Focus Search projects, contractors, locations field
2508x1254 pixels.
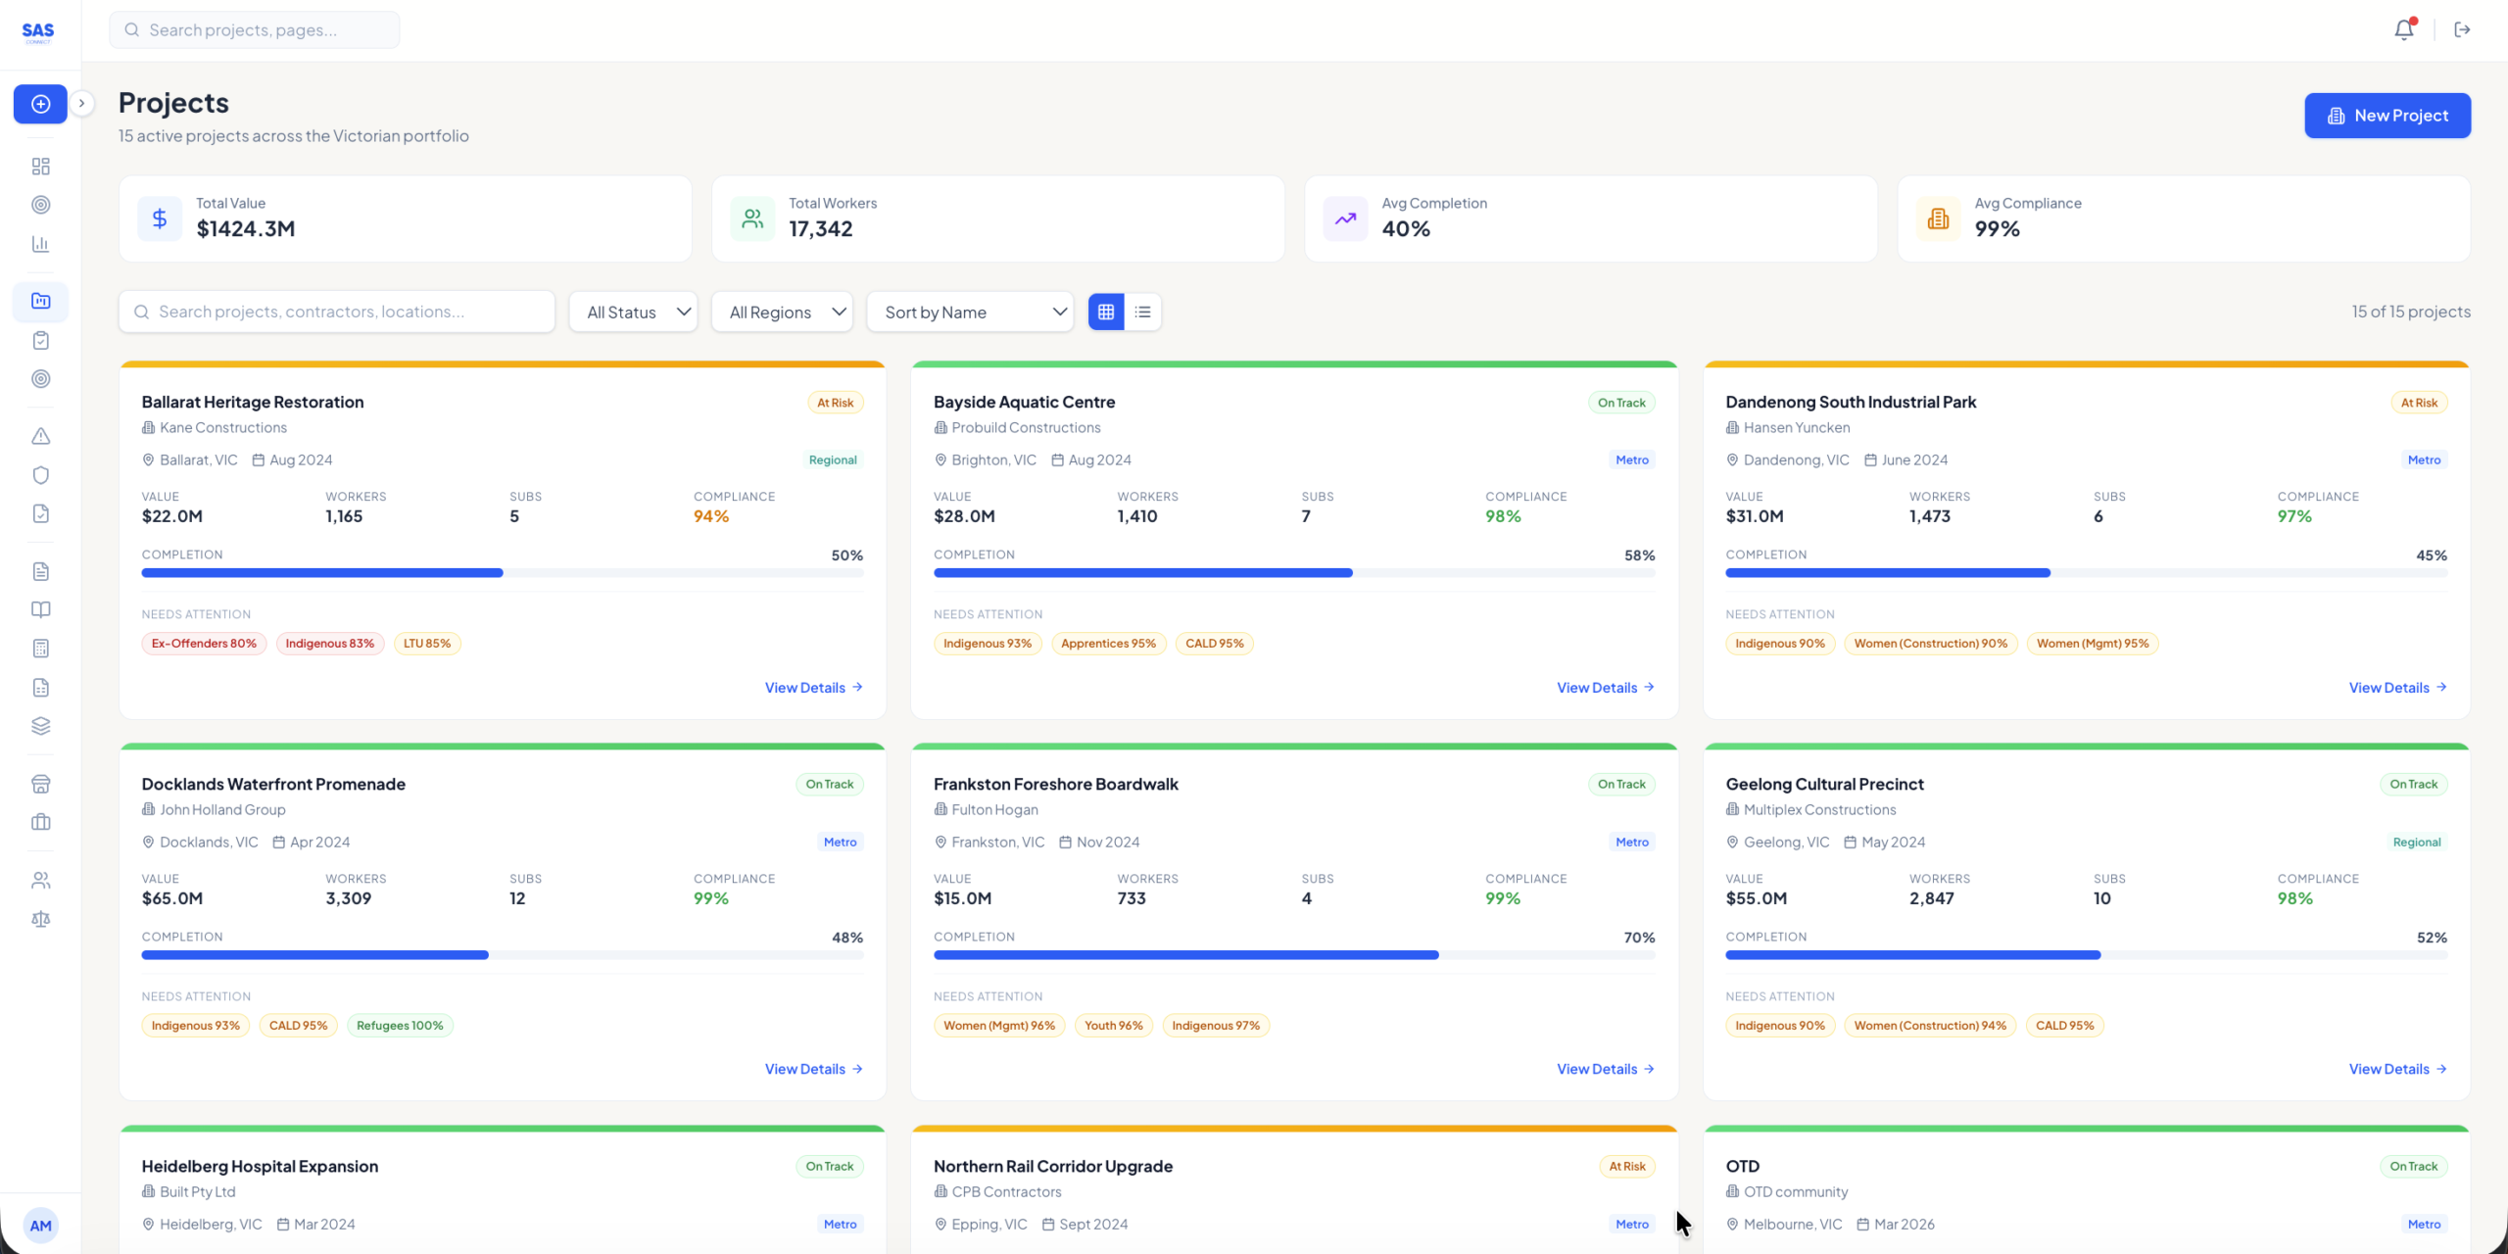(x=337, y=312)
